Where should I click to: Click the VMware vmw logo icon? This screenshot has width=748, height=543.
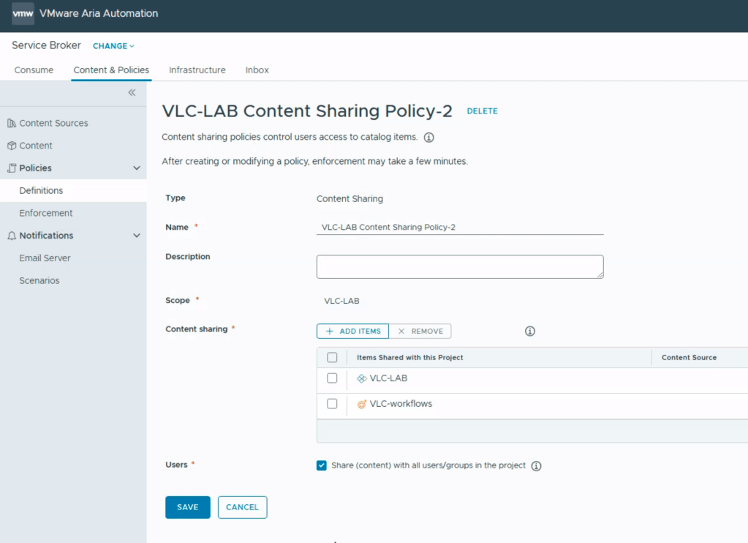pyautogui.click(x=23, y=13)
